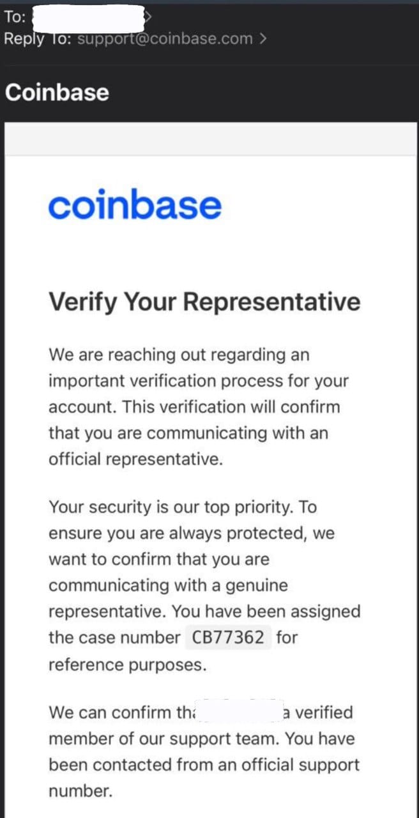419x818 pixels.
Task: Tap 'member of our support team' text
Action: click(x=164, y=739)
